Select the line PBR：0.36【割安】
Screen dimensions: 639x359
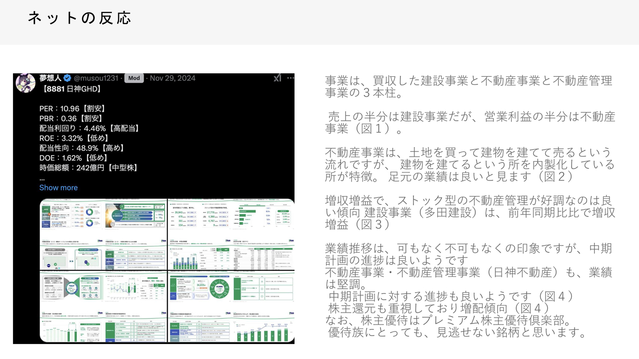pyautogui.click(x=71, y=118)
